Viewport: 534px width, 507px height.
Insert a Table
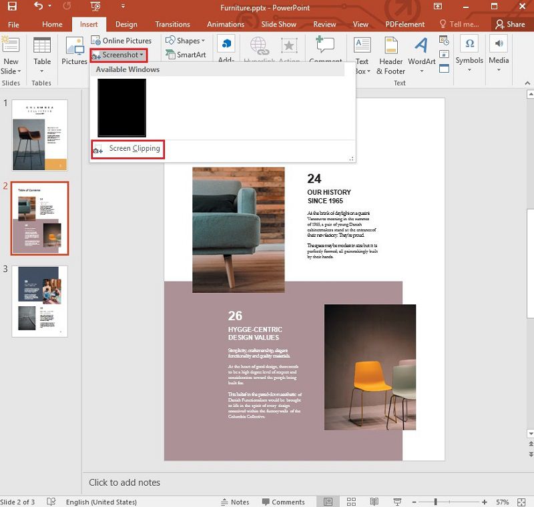[x=42, y=53]
